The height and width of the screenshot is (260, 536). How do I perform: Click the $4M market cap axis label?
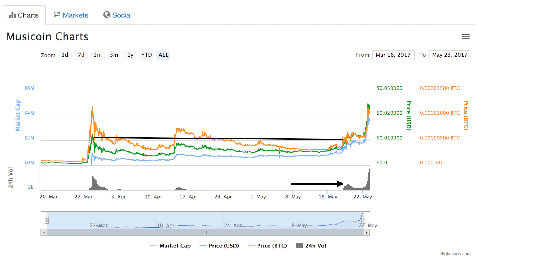29,113
